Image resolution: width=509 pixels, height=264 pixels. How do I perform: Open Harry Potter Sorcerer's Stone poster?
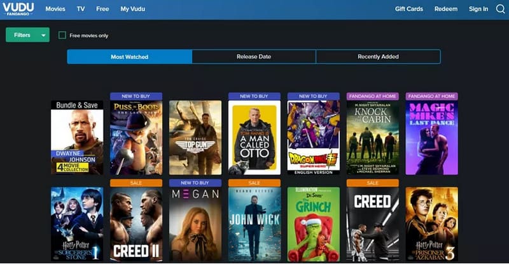coord(77,224)
